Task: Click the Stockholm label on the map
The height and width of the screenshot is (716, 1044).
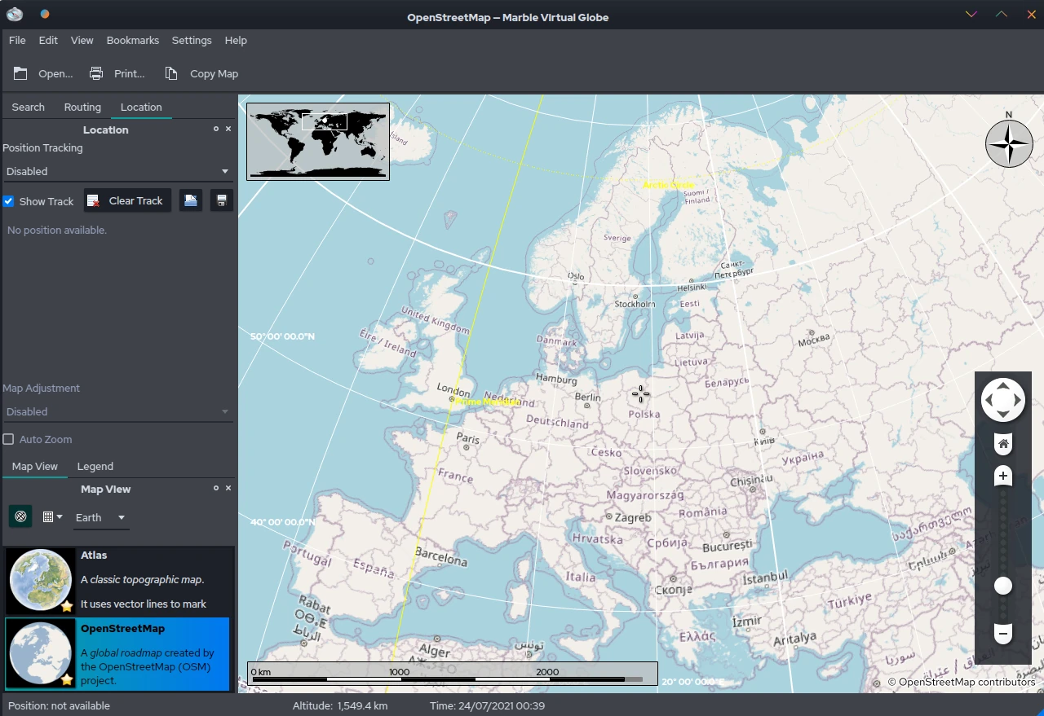Action: click(x=635, y=304)
